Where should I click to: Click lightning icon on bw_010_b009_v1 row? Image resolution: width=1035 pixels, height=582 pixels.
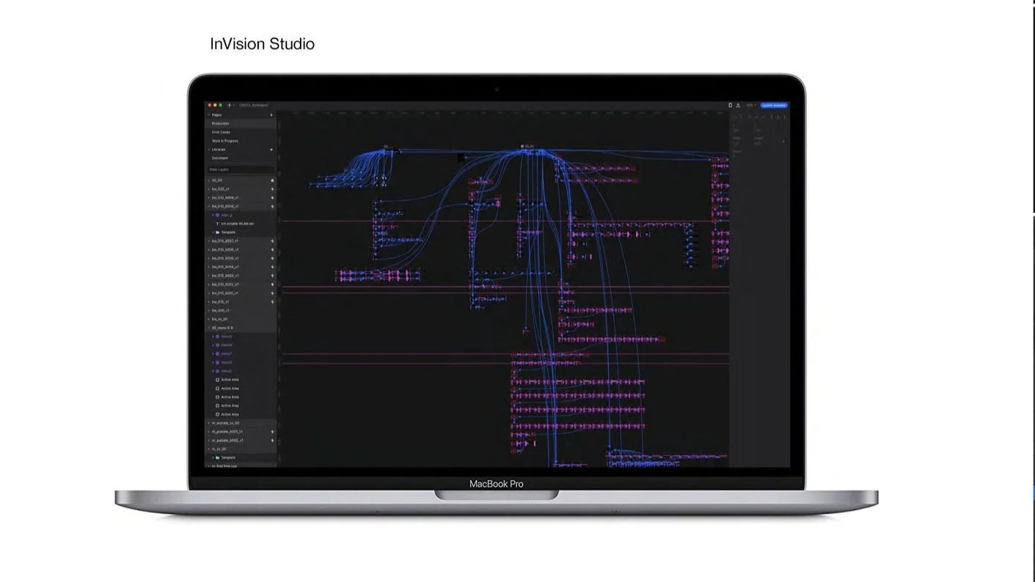272,198
